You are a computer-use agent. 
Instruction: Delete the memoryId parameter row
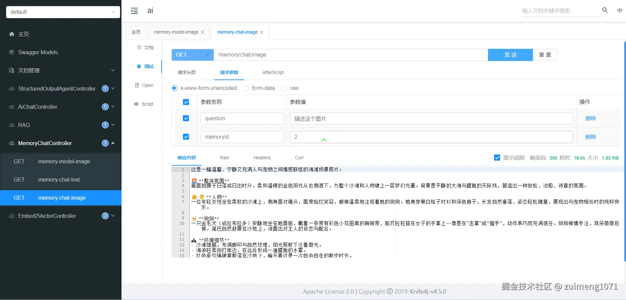pyautogui.click(x=591, y=137)
